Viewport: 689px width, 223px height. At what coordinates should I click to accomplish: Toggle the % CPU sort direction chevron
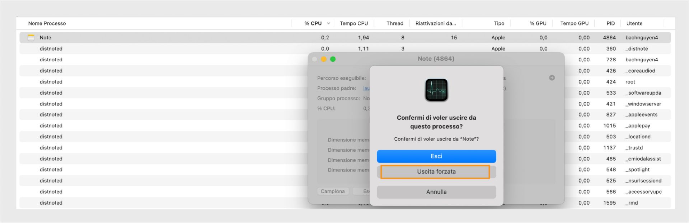point(328,23)
